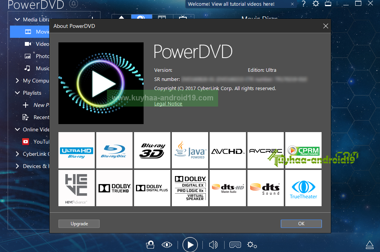Collapse the Online Video section
The image size is (380, 252).
[17, 129]
